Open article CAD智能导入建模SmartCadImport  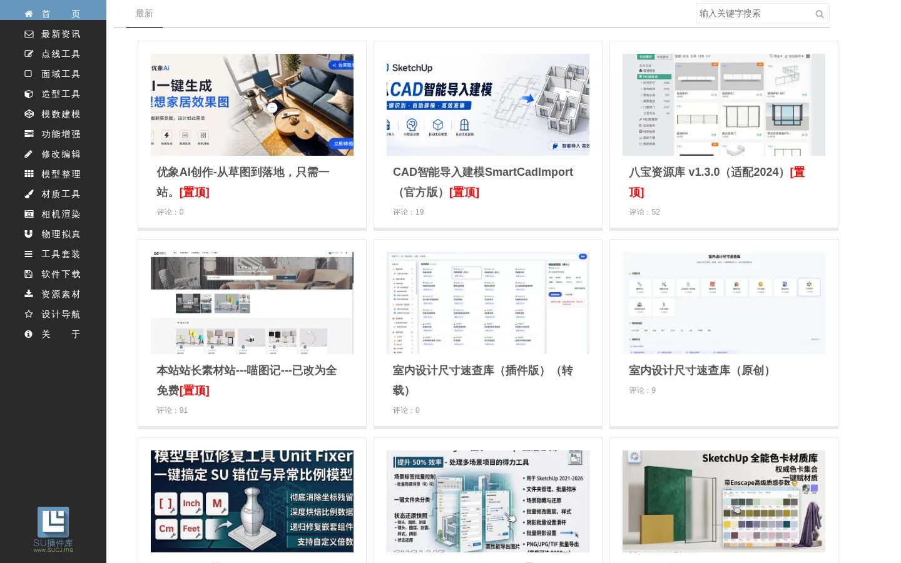coord(482,182)
